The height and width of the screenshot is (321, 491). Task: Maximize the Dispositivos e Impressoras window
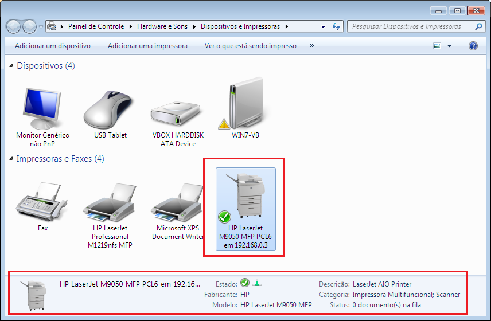pyautogui.click(x=457, y=11)
